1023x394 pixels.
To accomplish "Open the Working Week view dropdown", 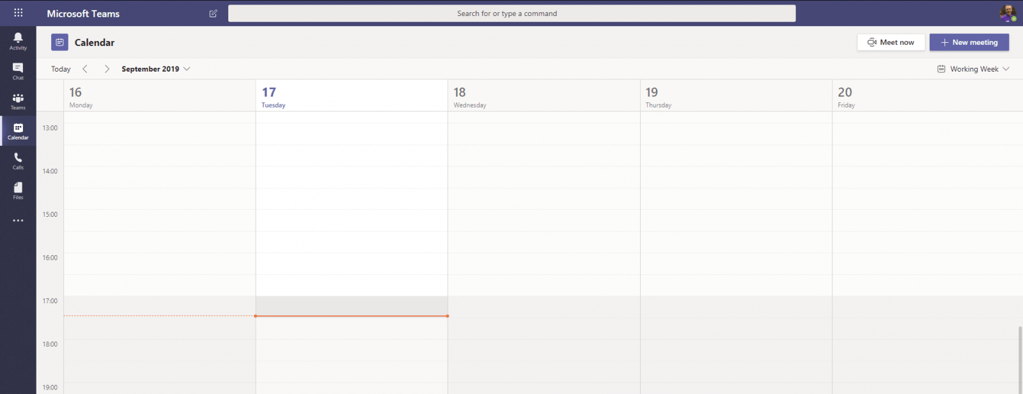I will 973,69.
